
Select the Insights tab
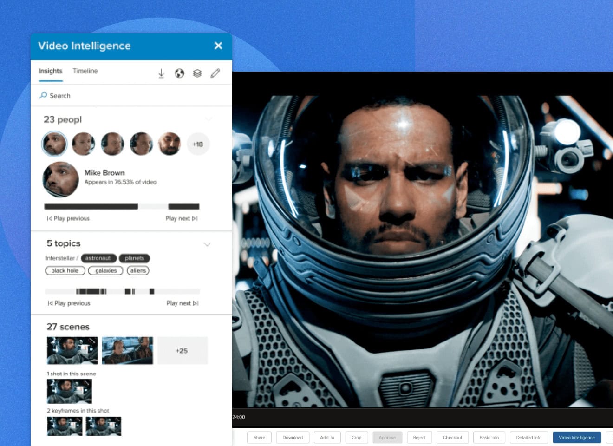point(50,71)
